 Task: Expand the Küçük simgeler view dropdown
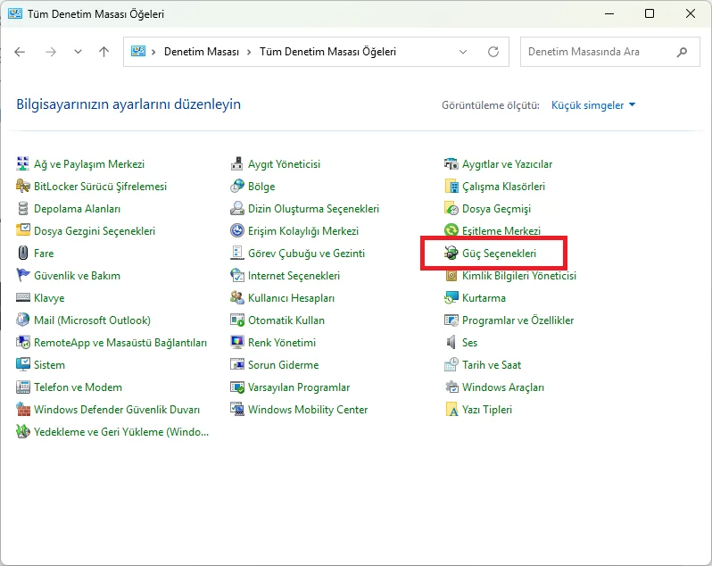[593, 105]
